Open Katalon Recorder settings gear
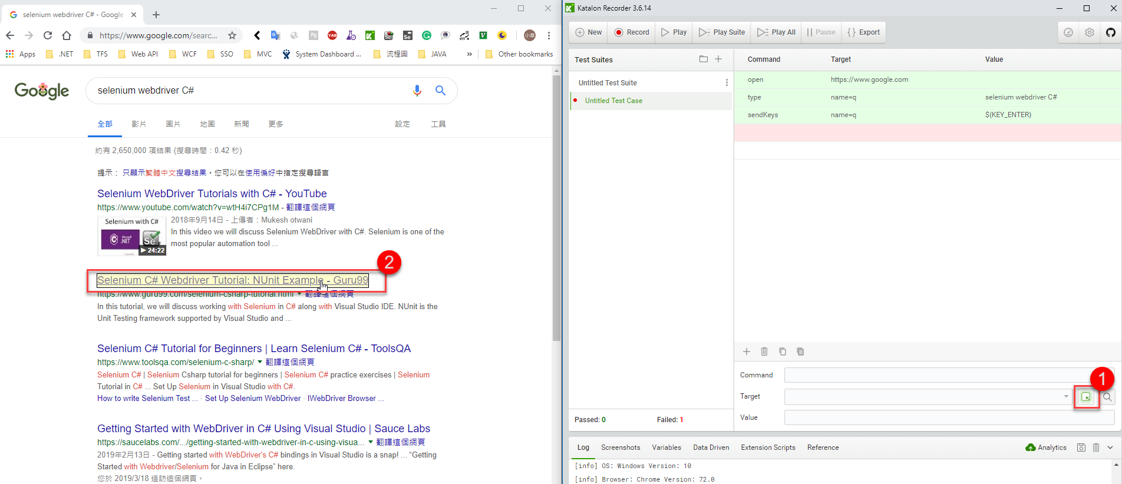This screenshot has height=484, width=1122. pos(1090,32)
